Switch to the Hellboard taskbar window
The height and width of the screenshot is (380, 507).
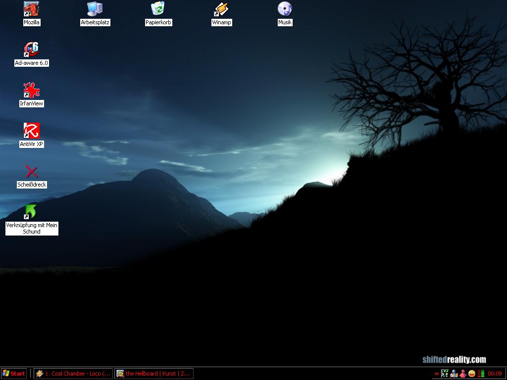coord(153,374)
